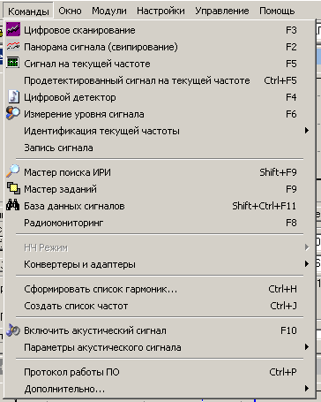Viewport: 321px width, 402px height.
Task: Open the Настройки menu
Action: 160,11
